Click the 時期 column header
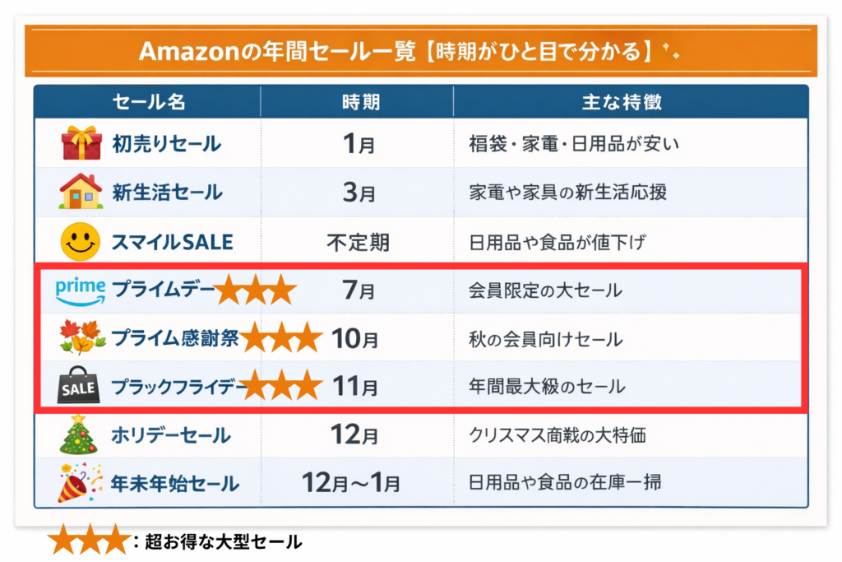 coord(360,102)
